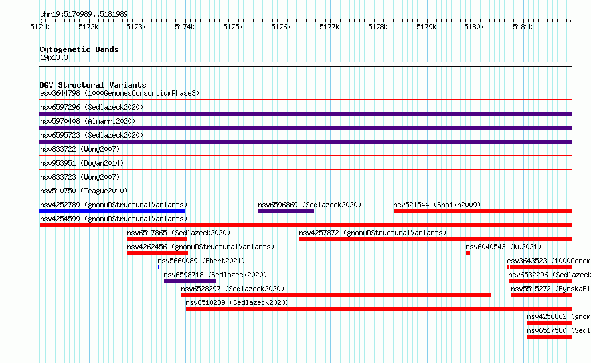591x363 pixels.
Task: Open the nsv5660089 (Ebert2021) label
Action: click(x=201, y=261)
